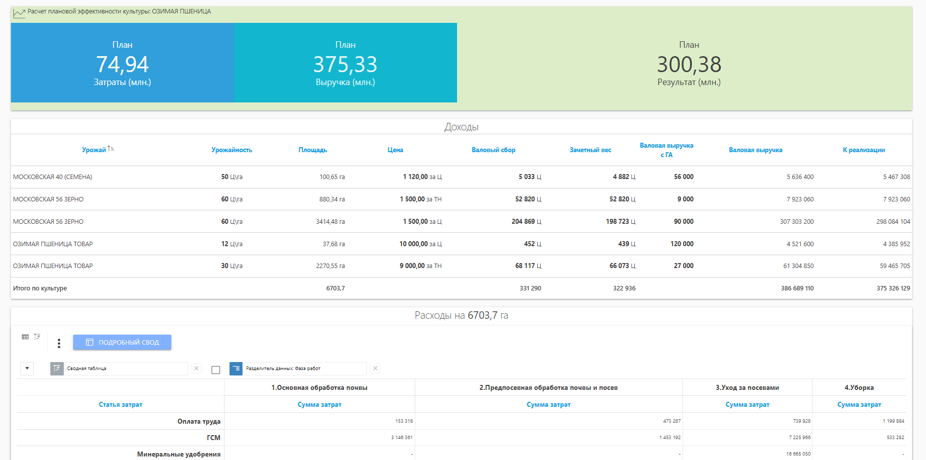The width and height of the screenshot is (926, 460).
Task: Select the МОСКОВСКАЯ 40 (СЕМЕНА) row
Action: tap(53, 177)
